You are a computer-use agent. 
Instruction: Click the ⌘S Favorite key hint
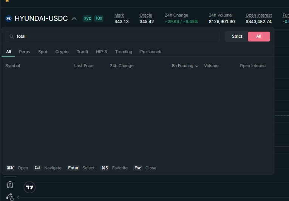pos(105,168)
